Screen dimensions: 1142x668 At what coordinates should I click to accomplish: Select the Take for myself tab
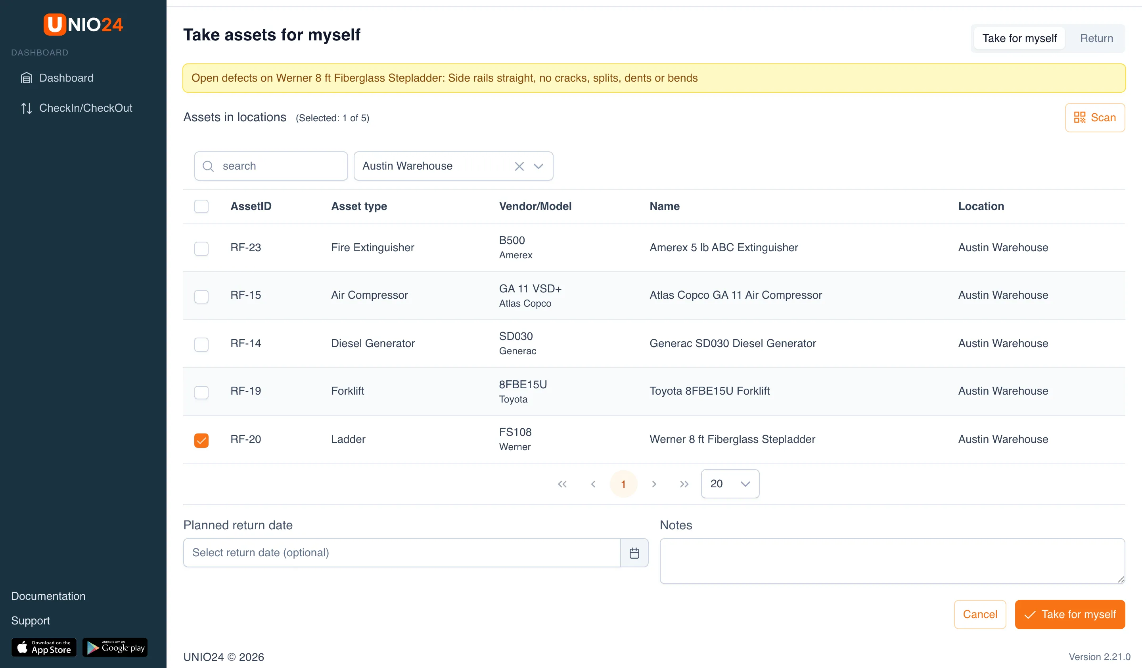tap(1019, 38)
